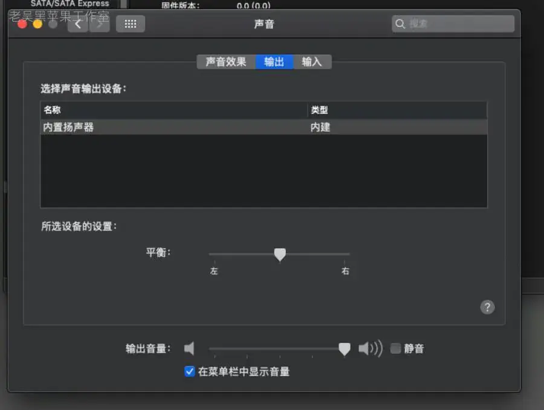544x410 pixels.
Task: Click the magnifier icon in the search field
Action: click(x=400, y=24)
